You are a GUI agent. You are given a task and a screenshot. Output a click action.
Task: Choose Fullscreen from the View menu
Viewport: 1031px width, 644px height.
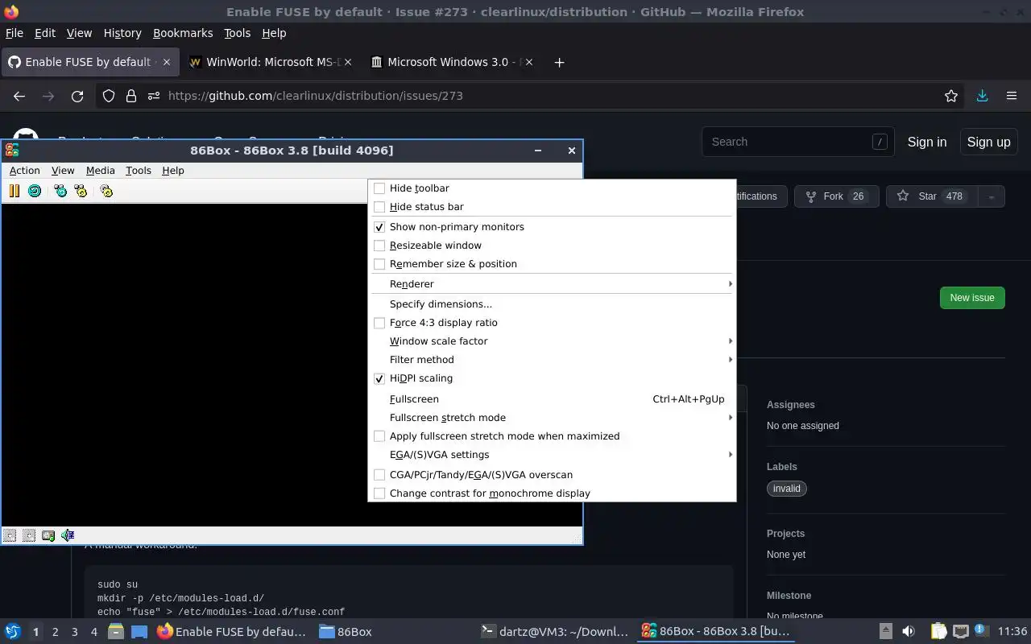[552, 399]
